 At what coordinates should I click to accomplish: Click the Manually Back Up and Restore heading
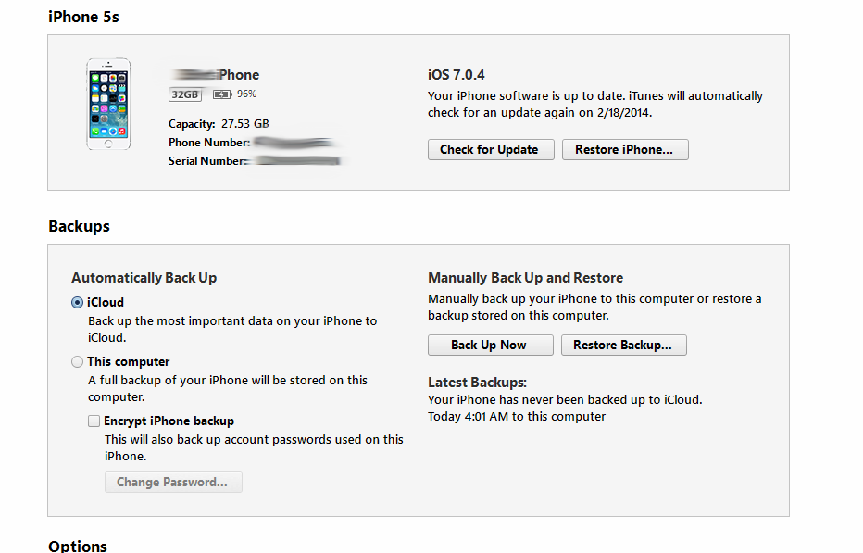click(x=526, y=278)
